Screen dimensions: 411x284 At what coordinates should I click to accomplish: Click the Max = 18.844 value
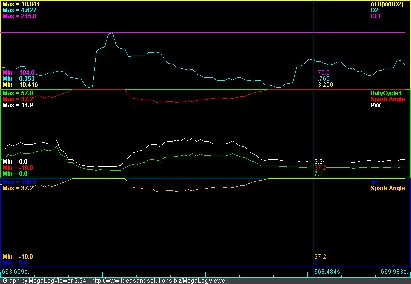click(21, 4)
